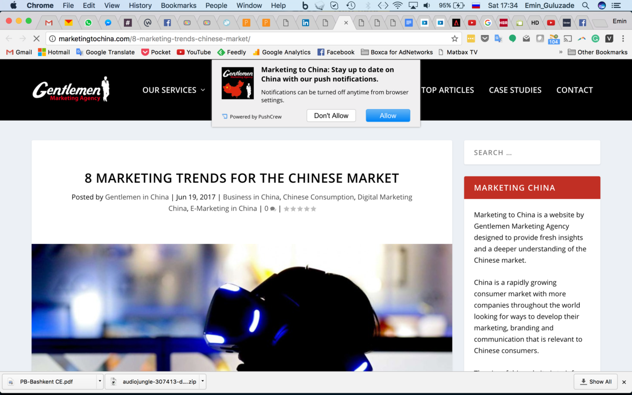The height and width of the screenshot is (395, 632).
Task: Go to TOP ARTICLES page
Action: 448,90
